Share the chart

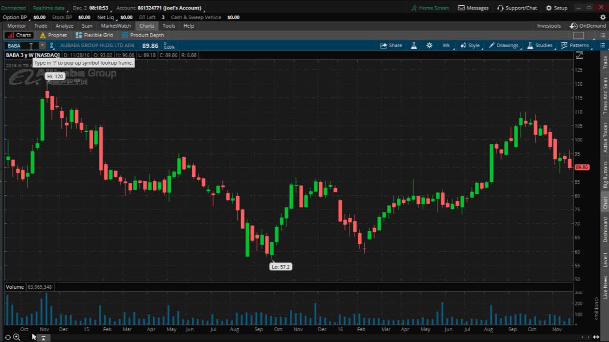[x=391, y=46]
